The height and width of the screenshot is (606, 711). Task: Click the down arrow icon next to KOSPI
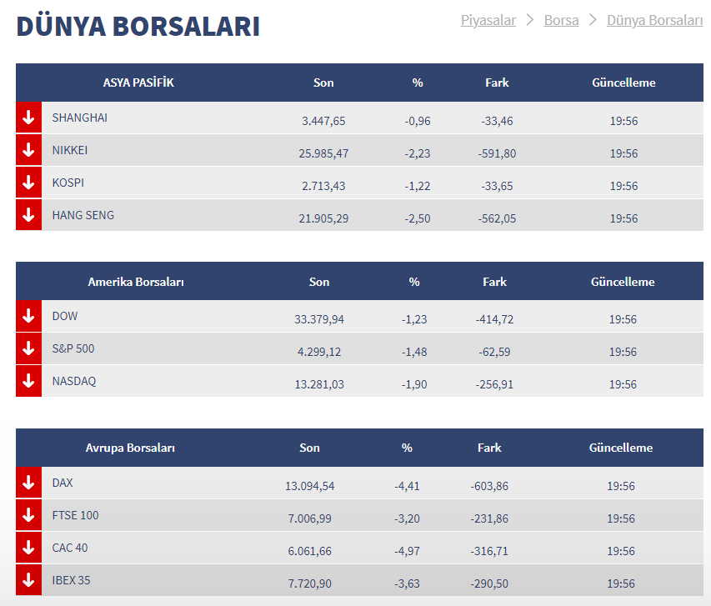pos(28,183)
